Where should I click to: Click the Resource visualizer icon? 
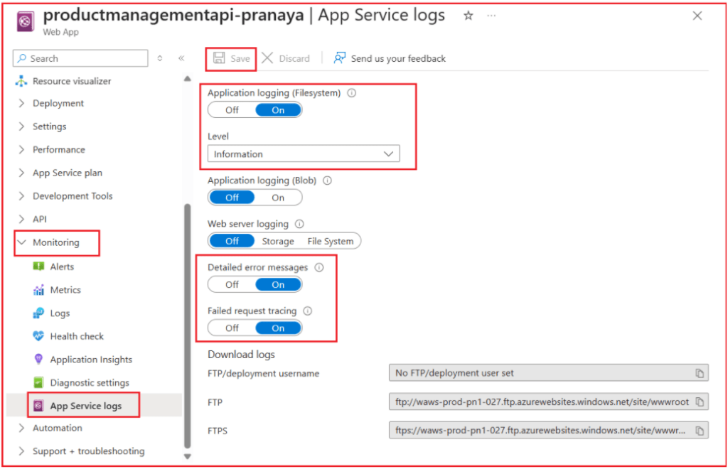pos(21,81)
